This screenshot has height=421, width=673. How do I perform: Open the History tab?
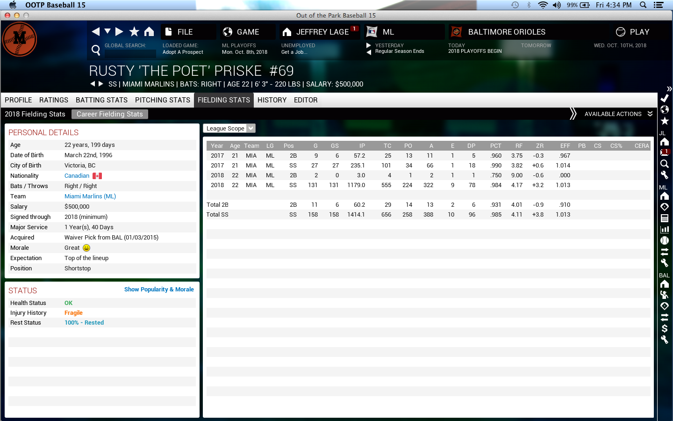pos(272,100)
